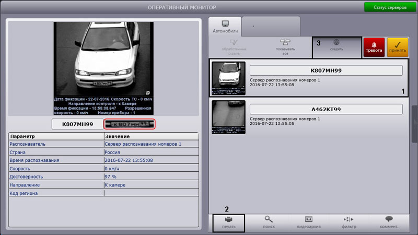Click the print (печать) icon
The height and width of the screenshot is (235, 418).
coord(228,222)
